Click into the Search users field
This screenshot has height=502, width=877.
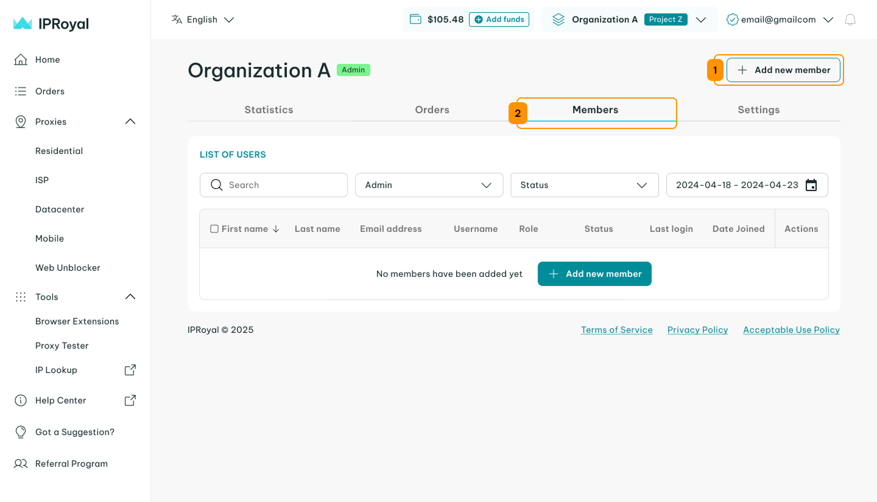pos(280,185)
